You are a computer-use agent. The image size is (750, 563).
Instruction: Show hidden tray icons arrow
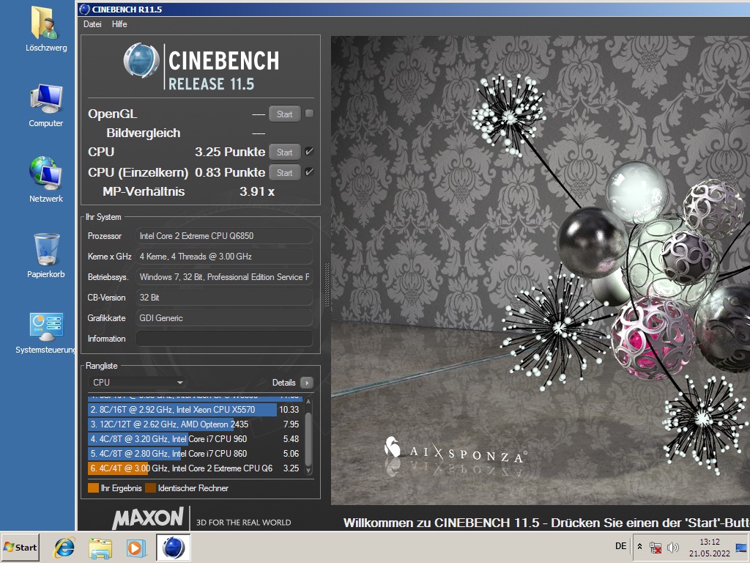point(639,547)
